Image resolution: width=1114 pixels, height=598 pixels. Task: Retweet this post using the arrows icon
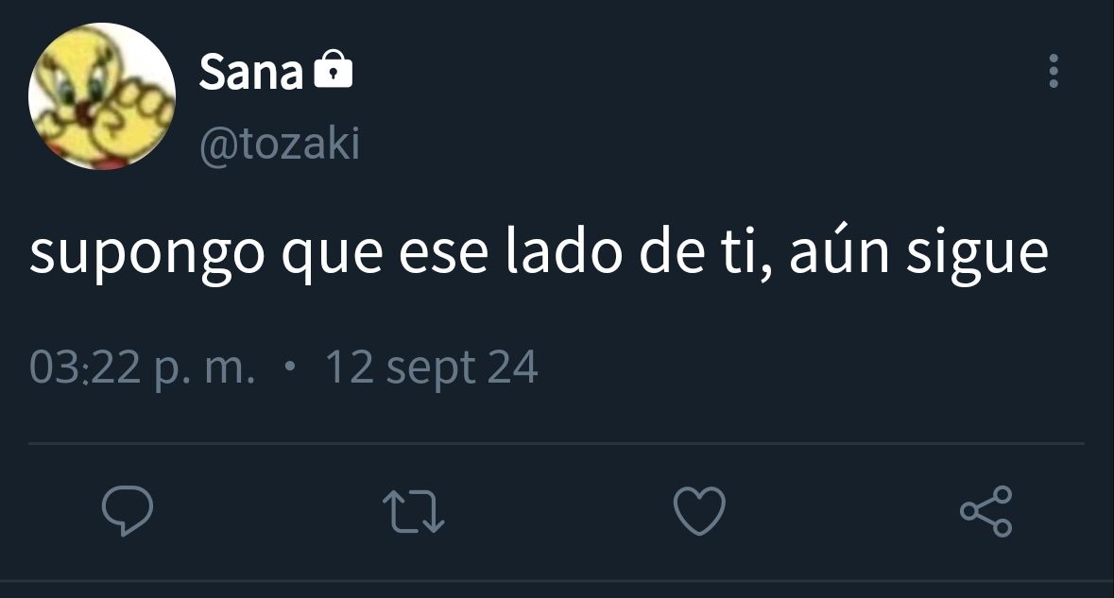pos(414,511)
